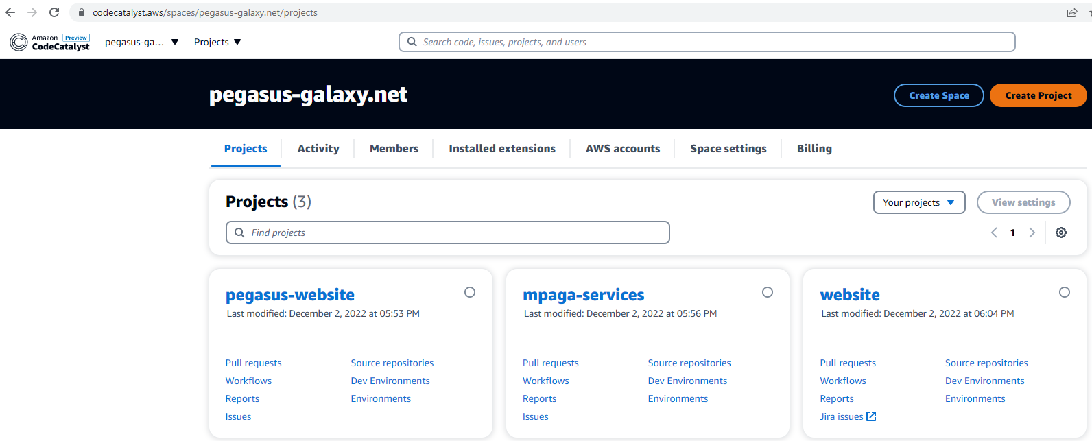This screenshot has height=441, width=1092.
Task: Select the pegasus-website project radio button
Action: point(470,292)
